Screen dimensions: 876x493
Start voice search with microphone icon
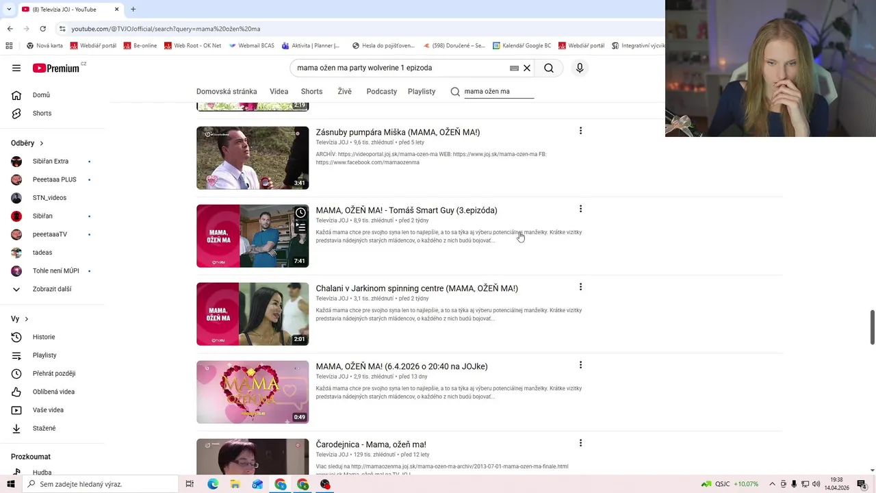(x=580, y=68)
